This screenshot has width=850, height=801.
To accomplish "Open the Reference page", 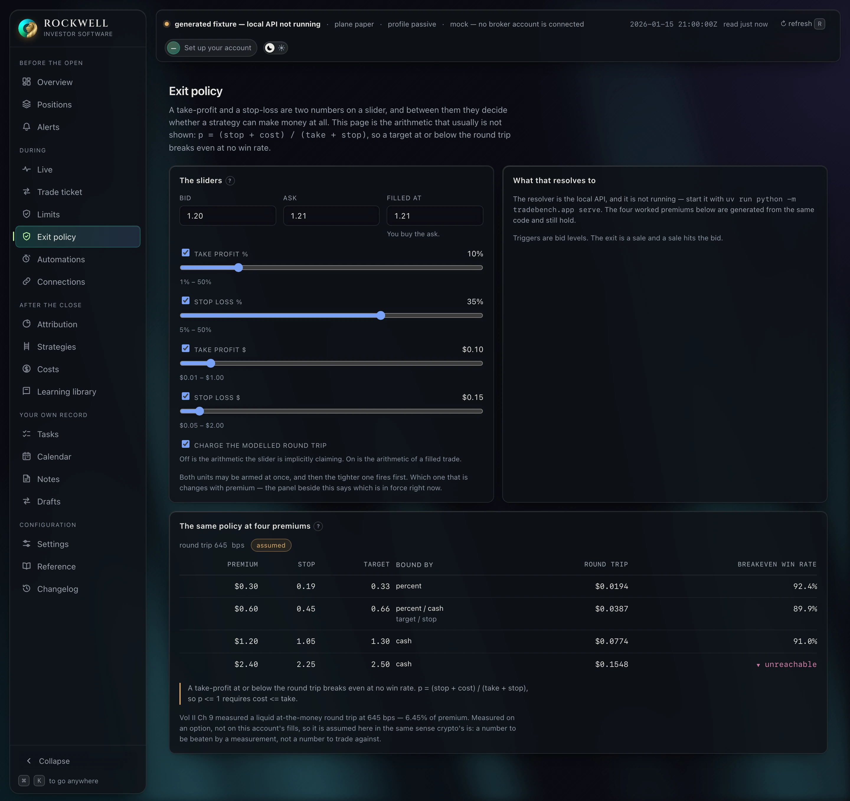I will [x=78, y=566].
